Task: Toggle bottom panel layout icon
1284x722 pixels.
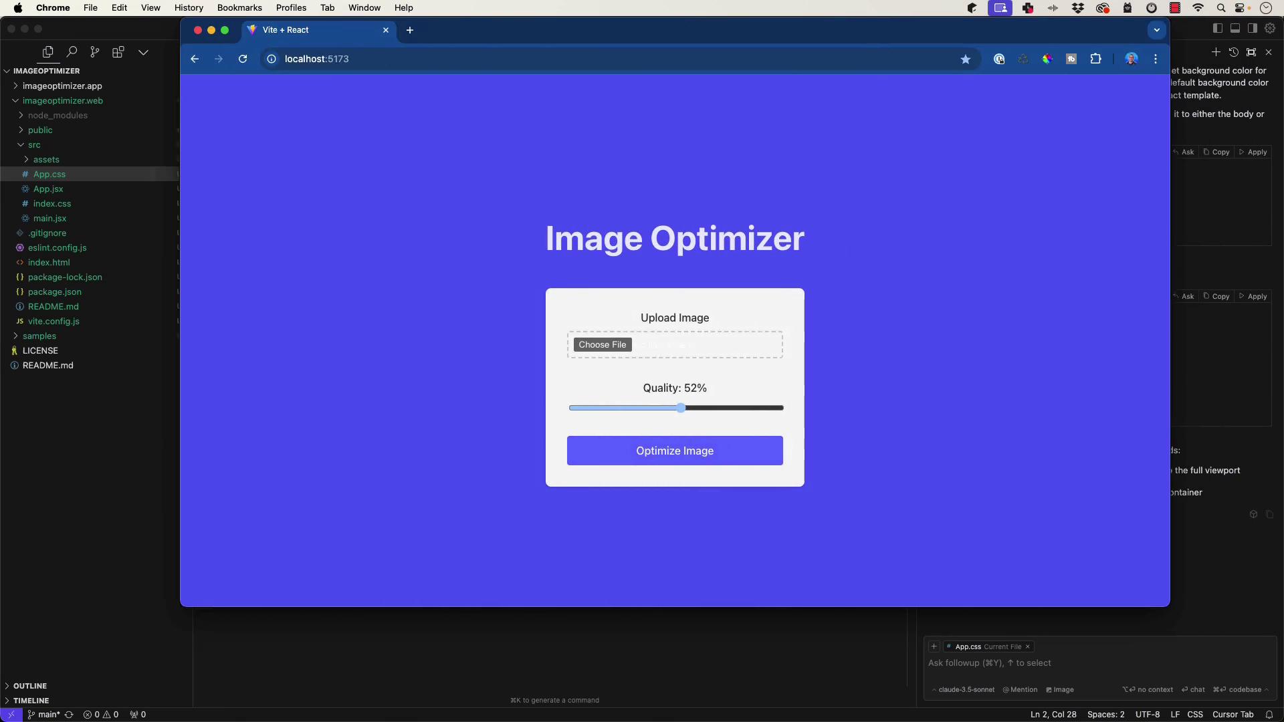Action: point(1235,28)
